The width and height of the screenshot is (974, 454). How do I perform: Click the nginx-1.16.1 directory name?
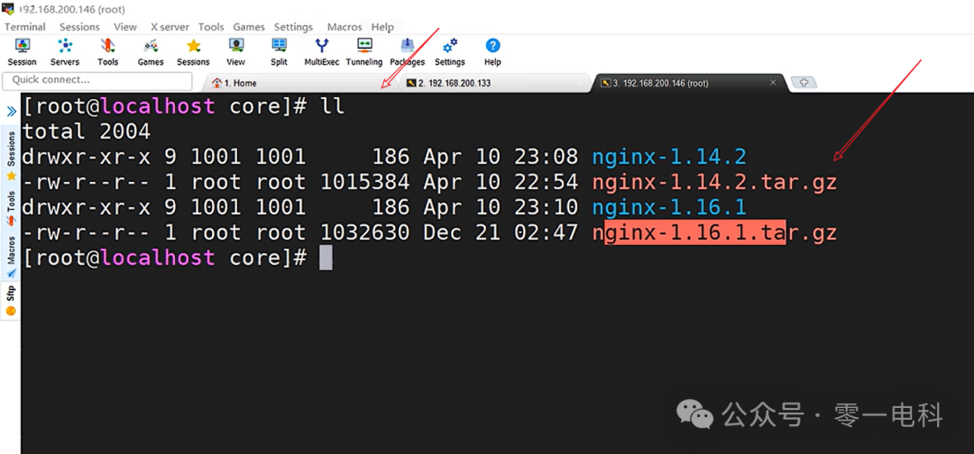(x=669, y=207)
